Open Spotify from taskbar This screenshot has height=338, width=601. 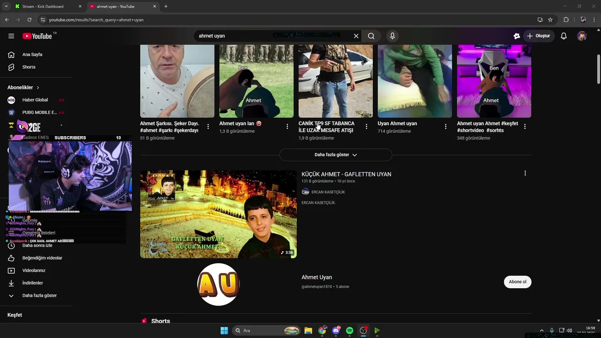[x=349, y=330]
